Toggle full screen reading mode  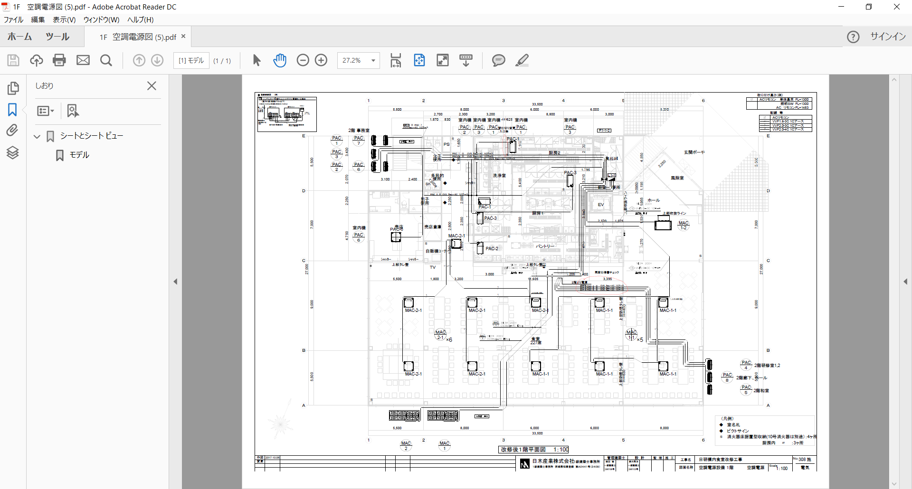point(442,60)
